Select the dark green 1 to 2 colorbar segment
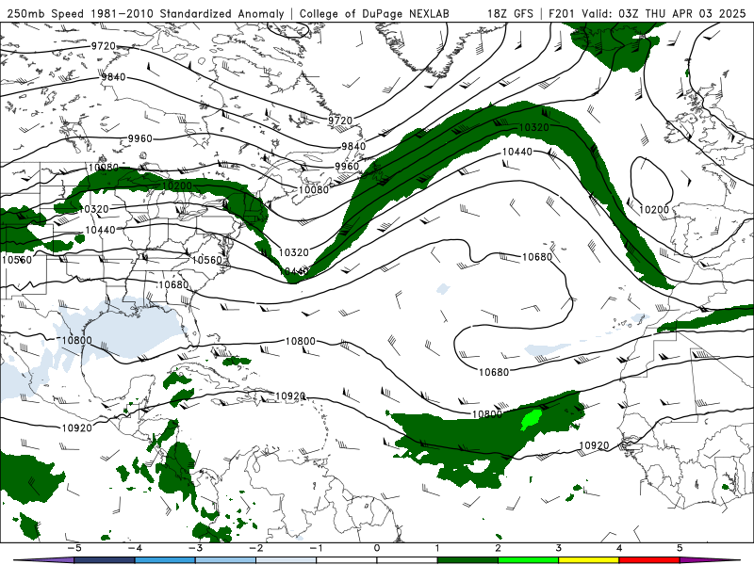The width and height of the screenshot is (754, 565). tap(467, 560)
